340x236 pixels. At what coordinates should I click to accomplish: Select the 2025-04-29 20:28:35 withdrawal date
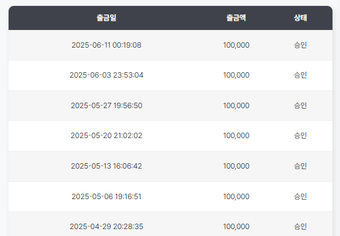pos(106,226)
